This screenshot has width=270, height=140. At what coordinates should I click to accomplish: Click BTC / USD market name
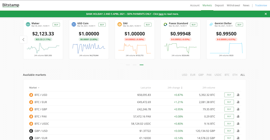click(41, 95)
